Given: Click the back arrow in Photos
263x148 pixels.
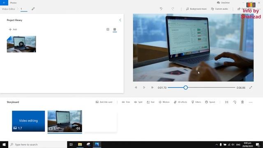Looking at the screenshot, I should coord(4,3).
